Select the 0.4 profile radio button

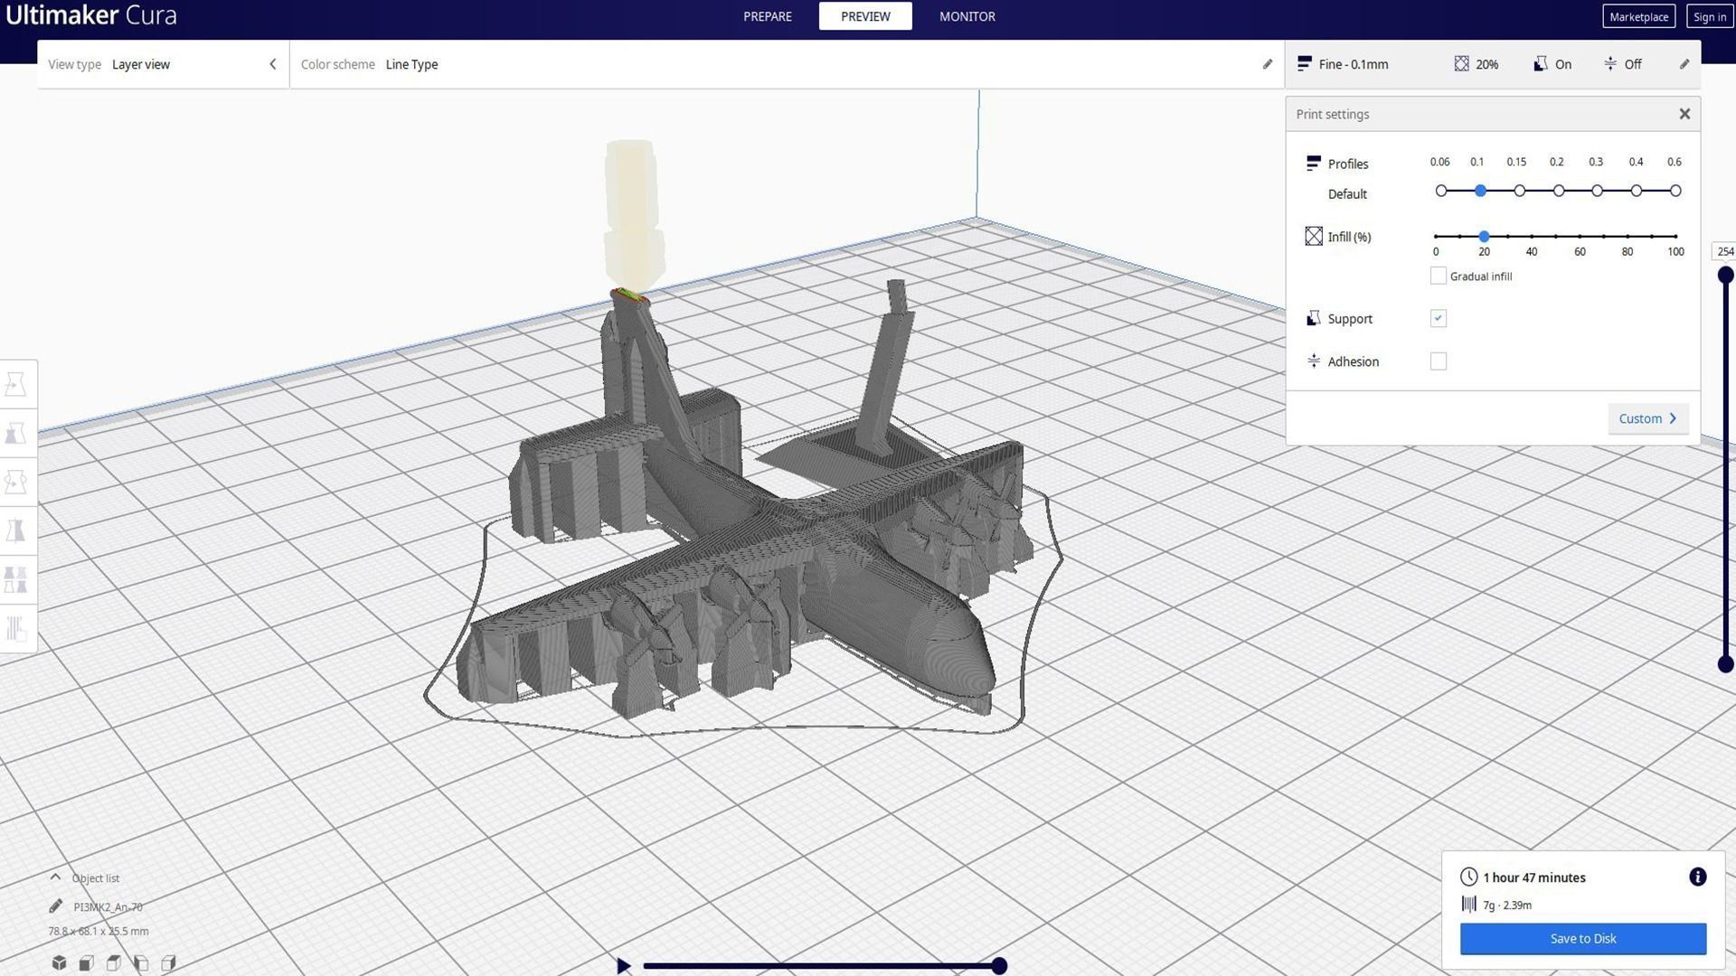coord(1637,191)
